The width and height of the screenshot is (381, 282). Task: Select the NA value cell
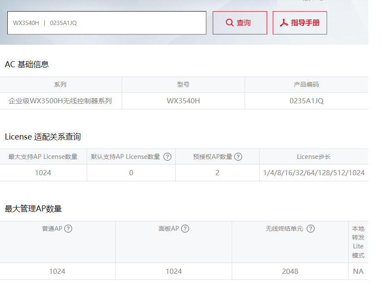pos(358,271)
